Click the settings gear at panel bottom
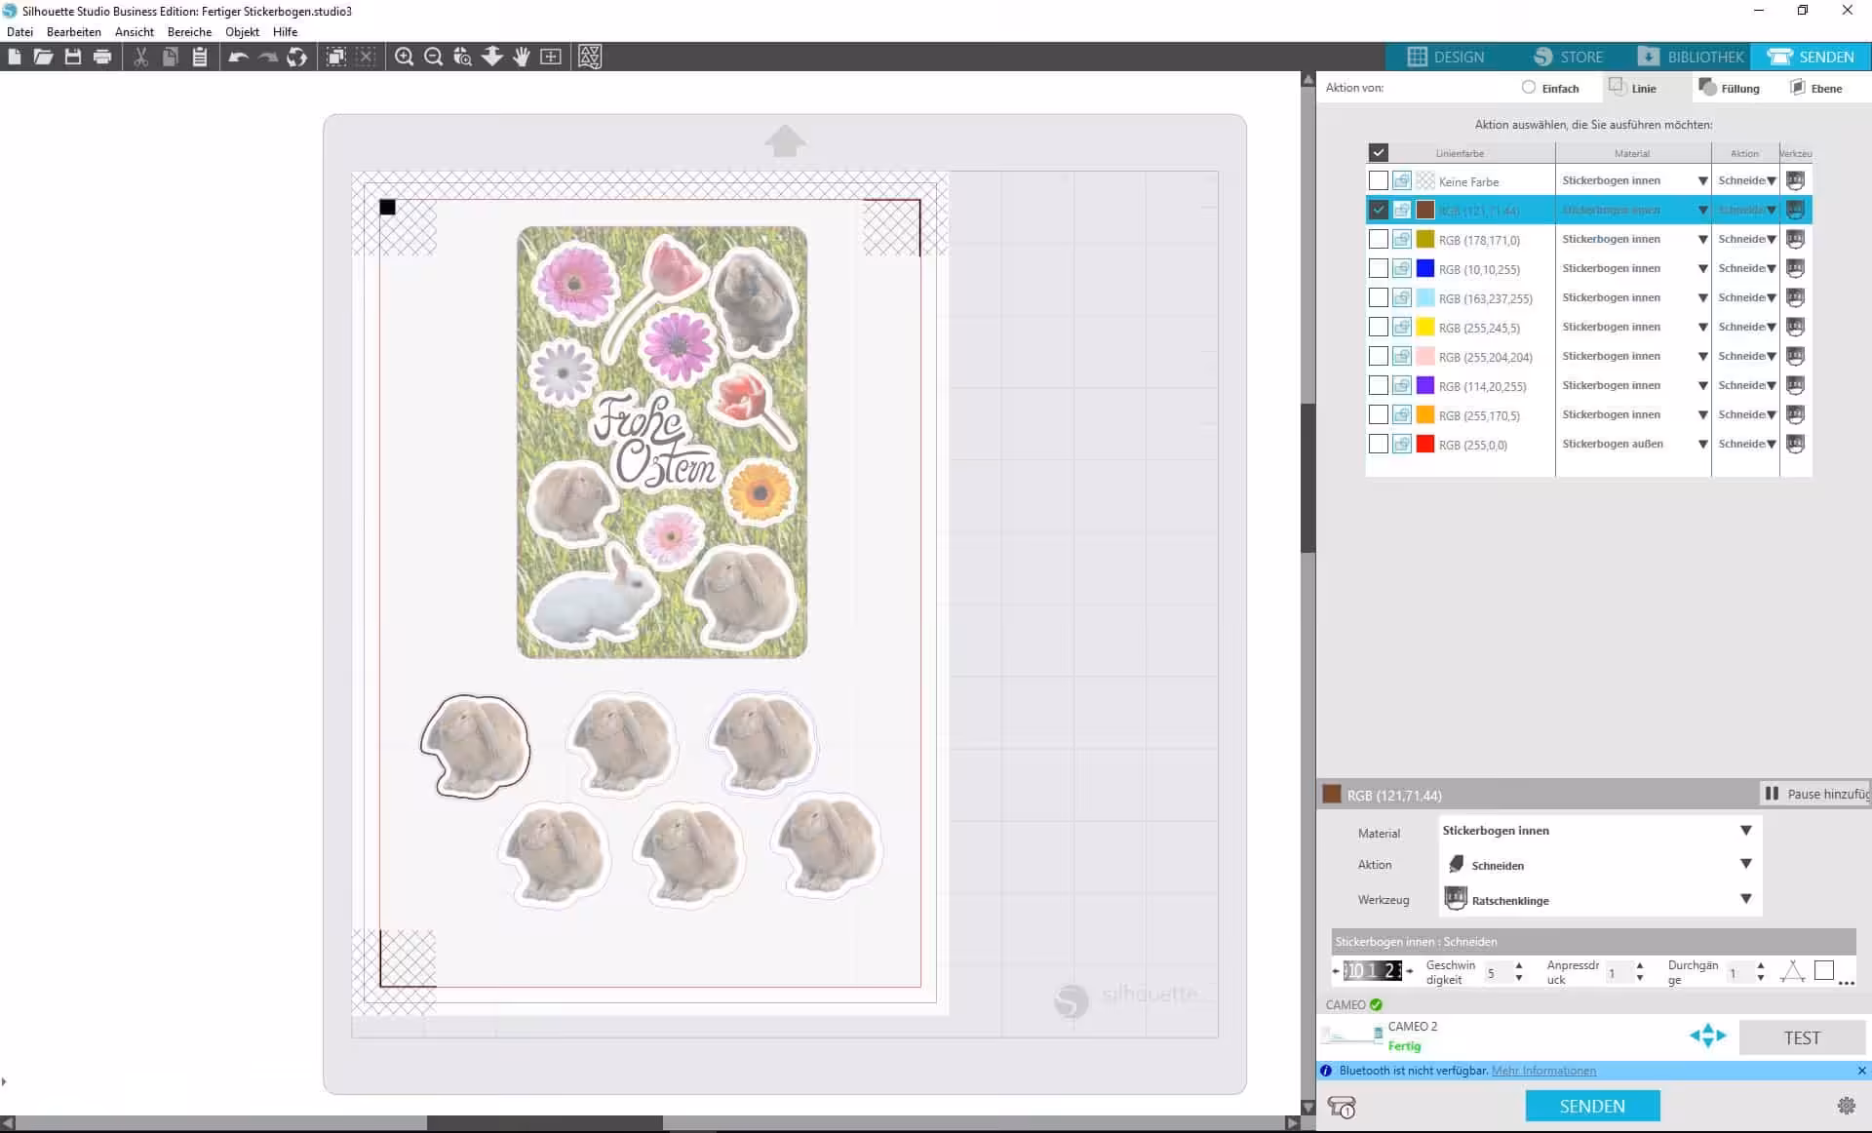 coord(1846,1106)
